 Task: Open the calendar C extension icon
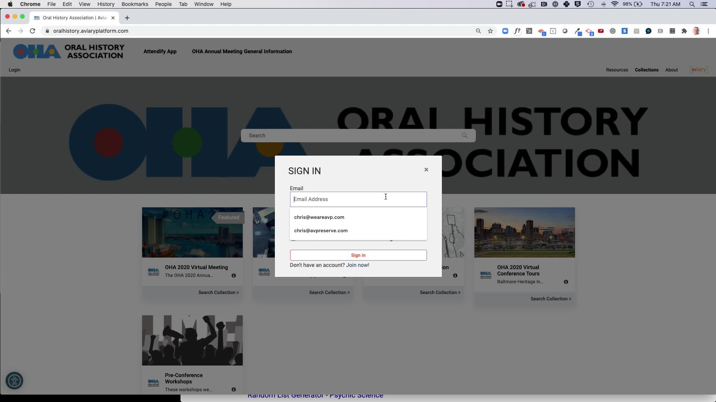[x=553, y=31]
